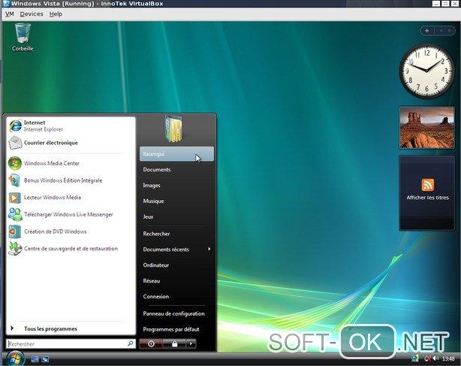Open the VM menu in VirtualBox
Image resolution: width=461 pixels, height=366 pixels.
10,14
